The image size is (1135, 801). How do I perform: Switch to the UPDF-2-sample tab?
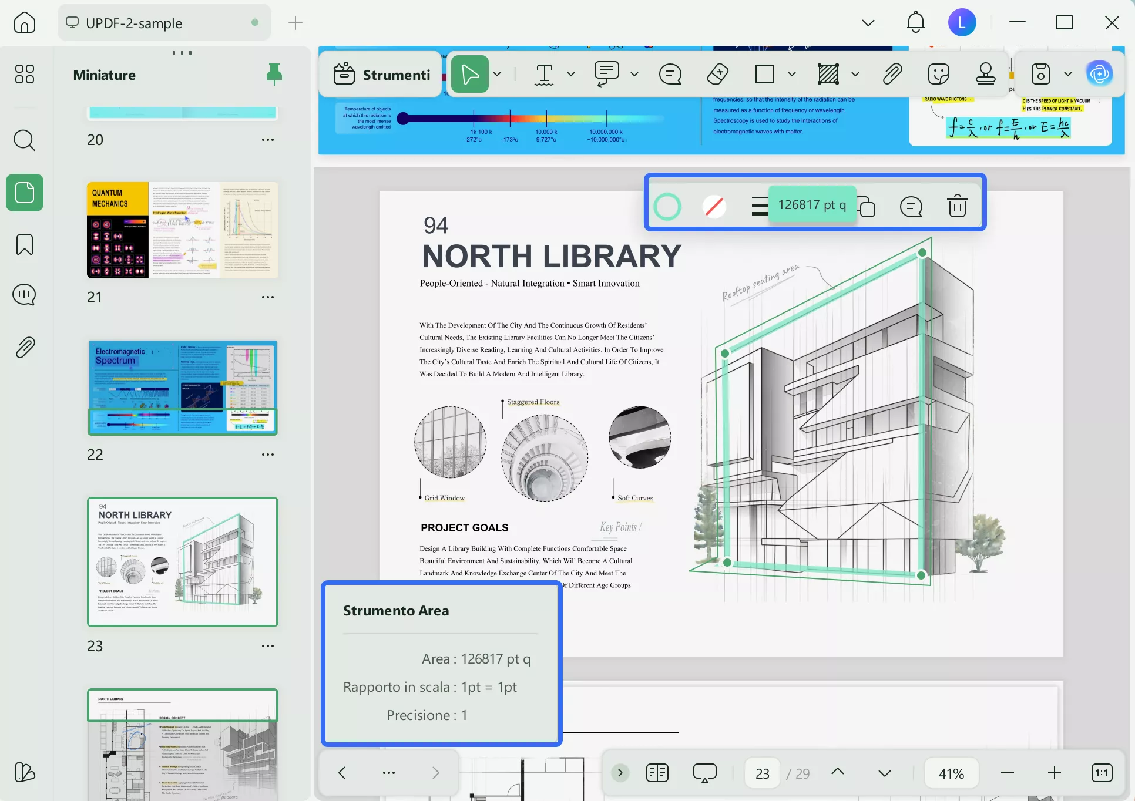[134, 23]
